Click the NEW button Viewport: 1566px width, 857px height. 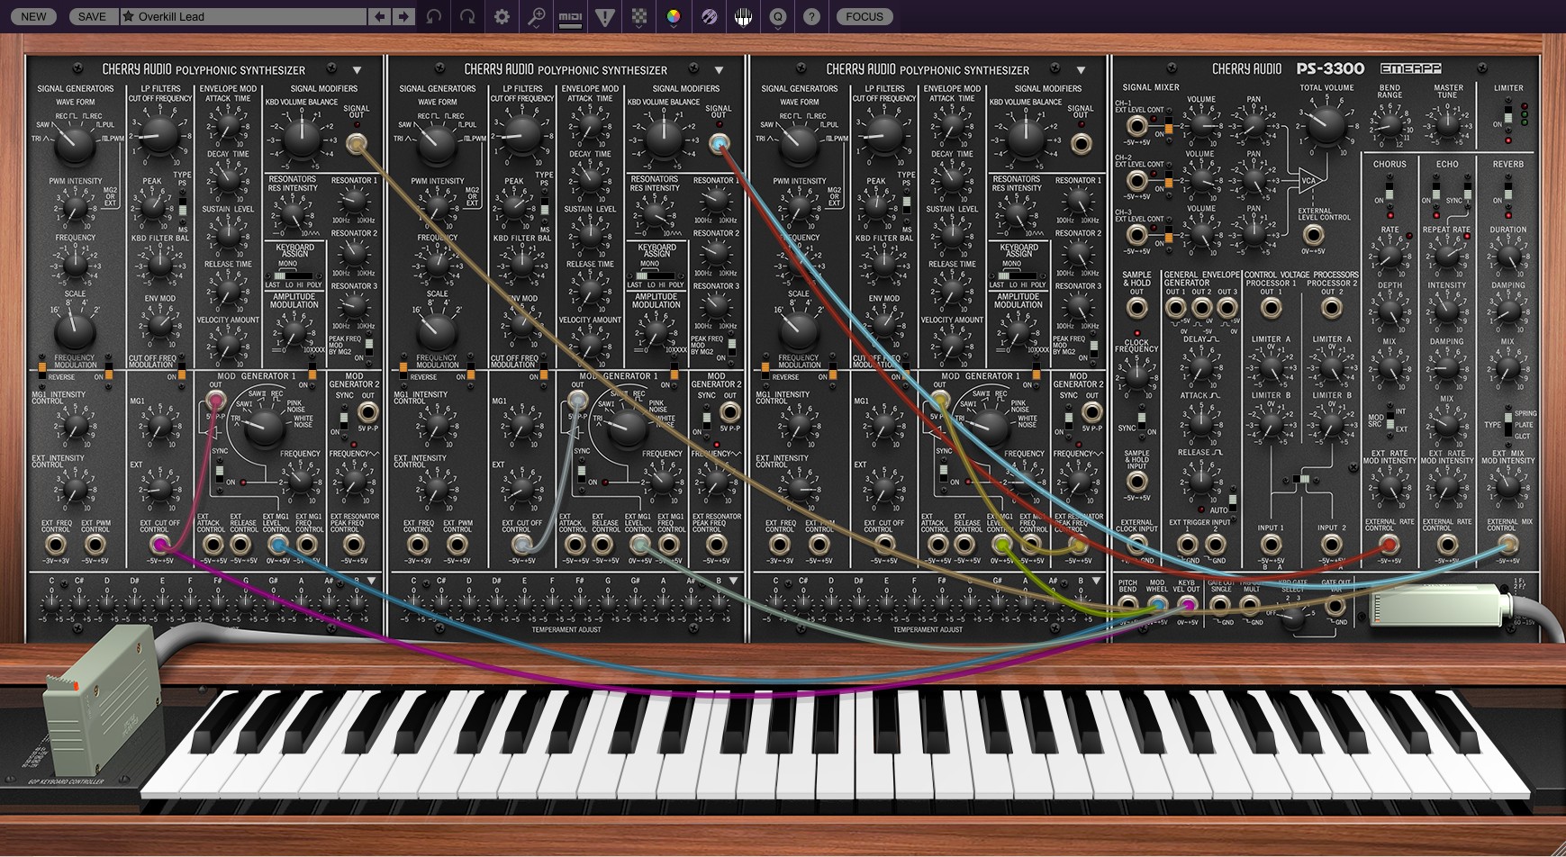(34, 16)
